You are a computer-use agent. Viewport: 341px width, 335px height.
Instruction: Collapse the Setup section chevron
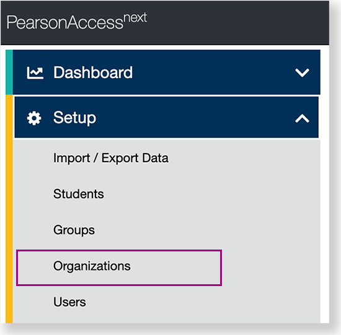(x=302, y=118)
